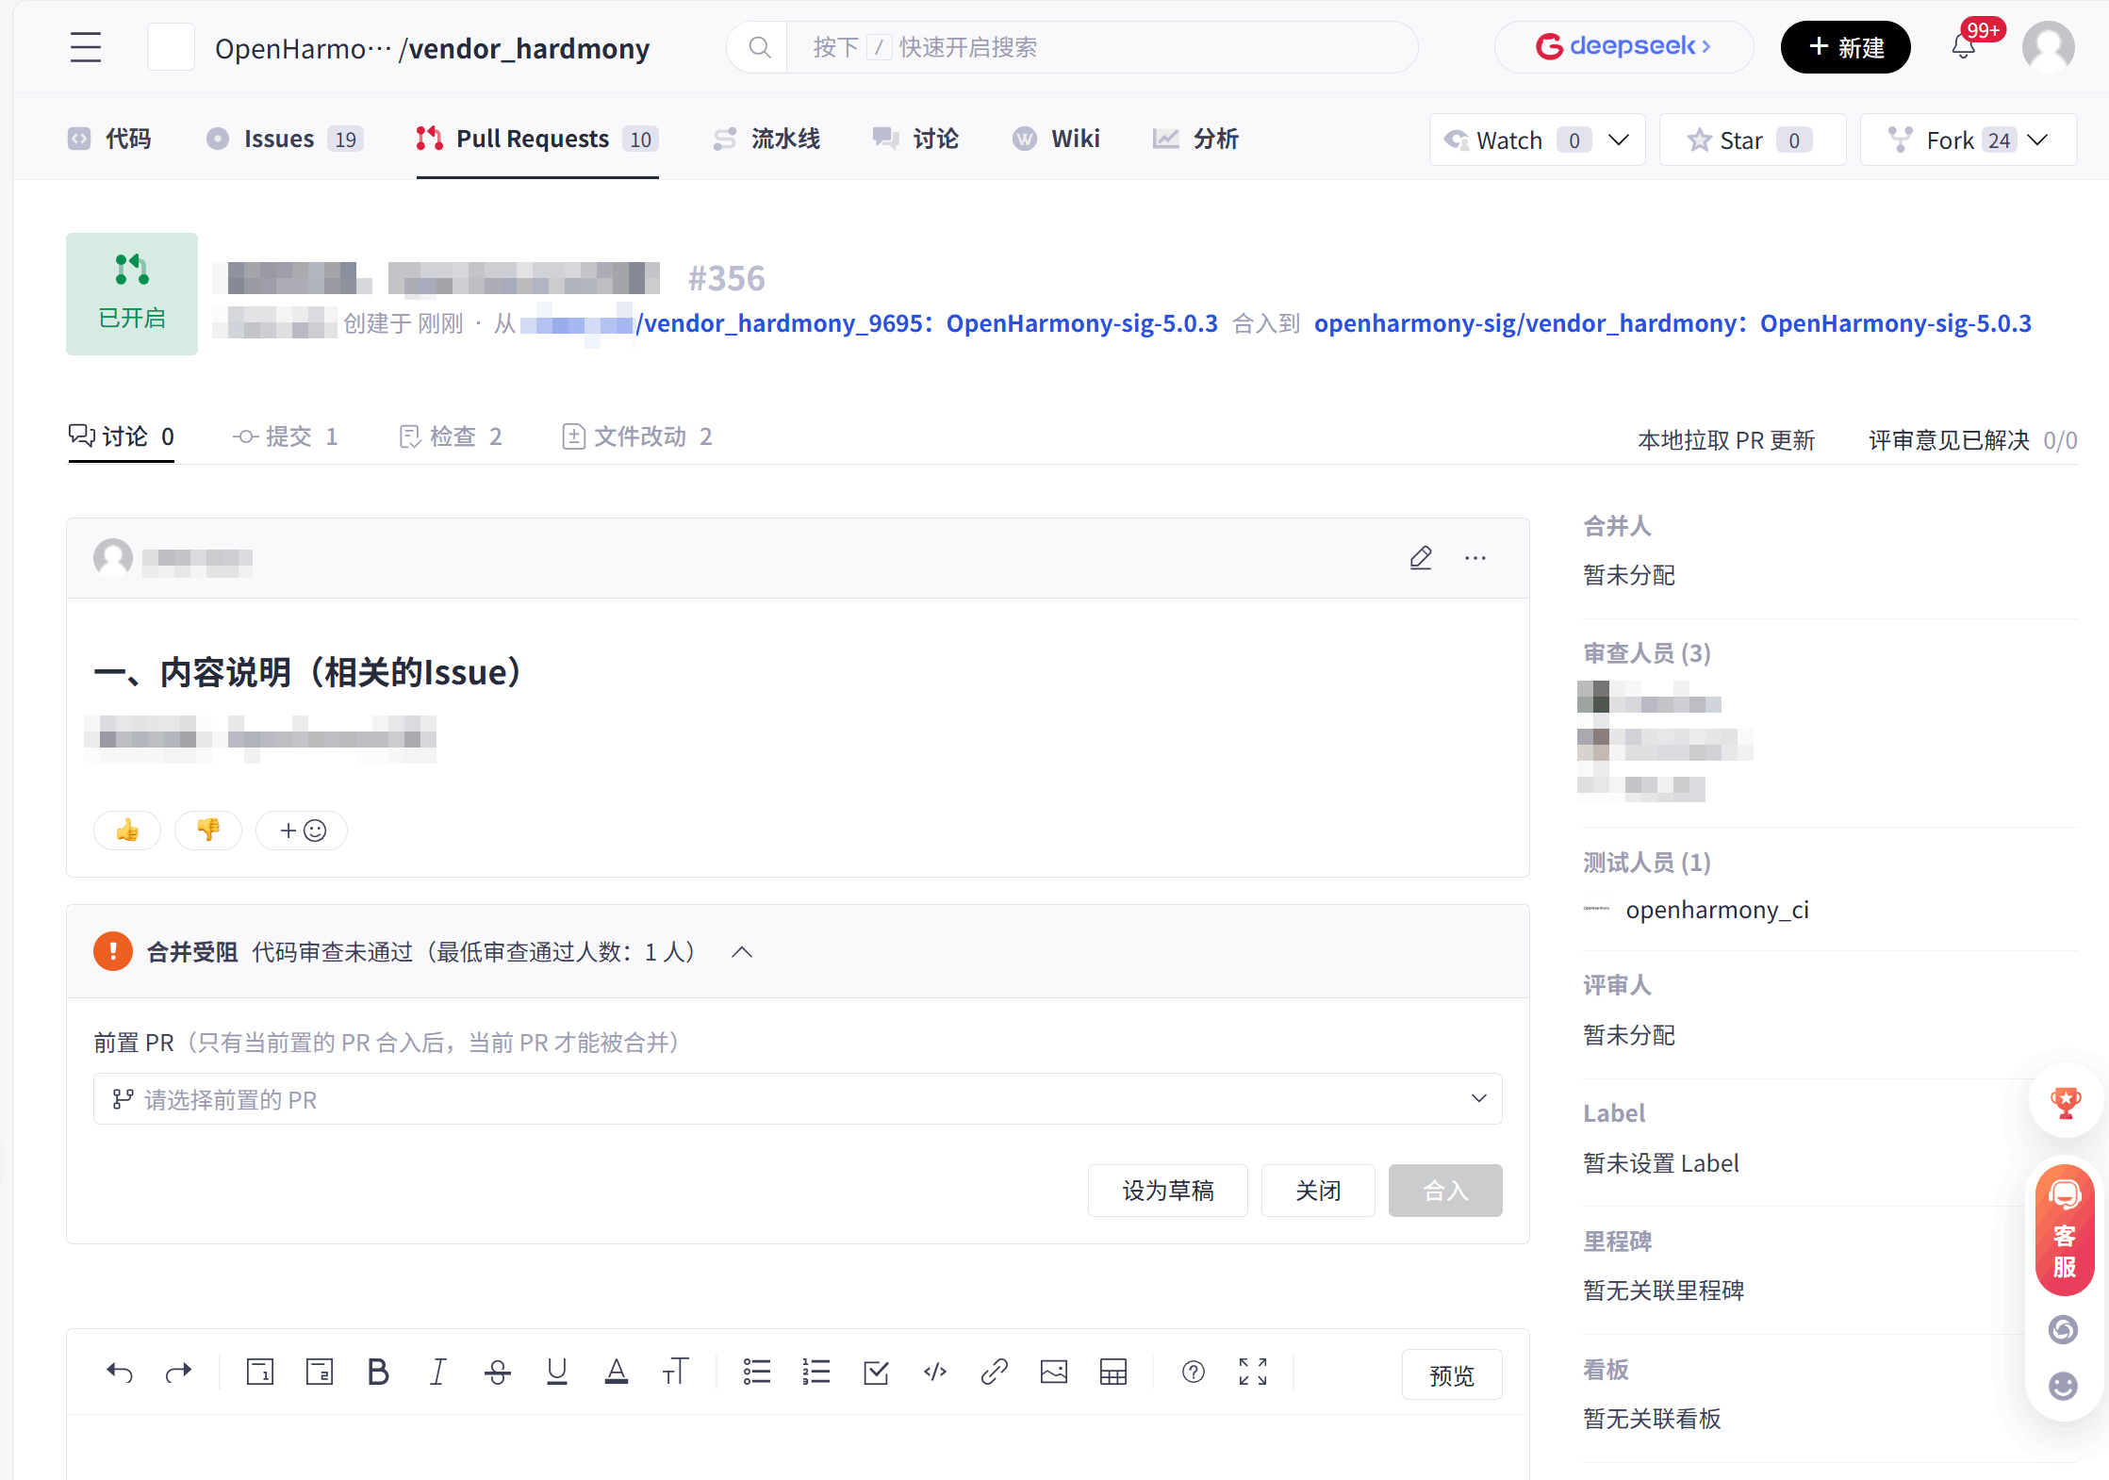Image resolution: width=2109 pixels, height=1480 pixels.
Task: Click the 合并人 section heading
Action: pos(1617,526)
